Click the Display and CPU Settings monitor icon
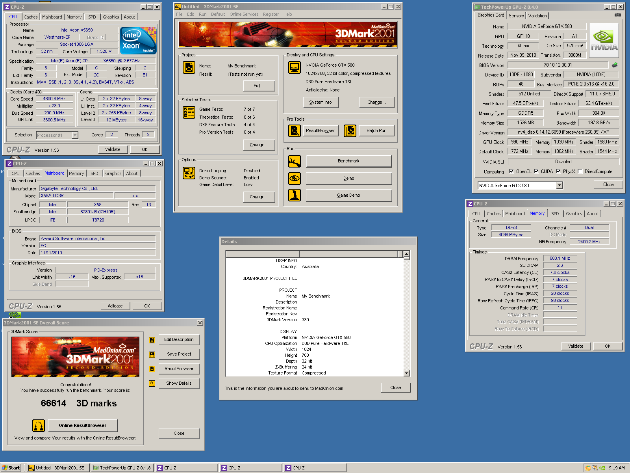Image resolution: width=630 pixels, height=473 pixels. coord(295,67)
